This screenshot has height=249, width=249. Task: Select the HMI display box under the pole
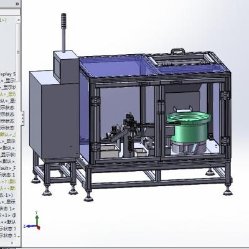pyautogui.click(x=66, y=67)
